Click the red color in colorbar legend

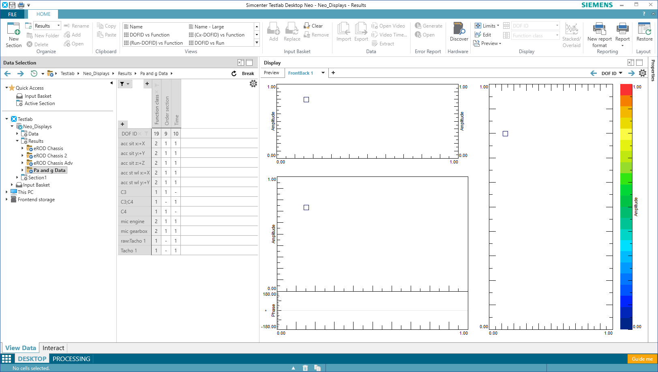click(626, 90)
